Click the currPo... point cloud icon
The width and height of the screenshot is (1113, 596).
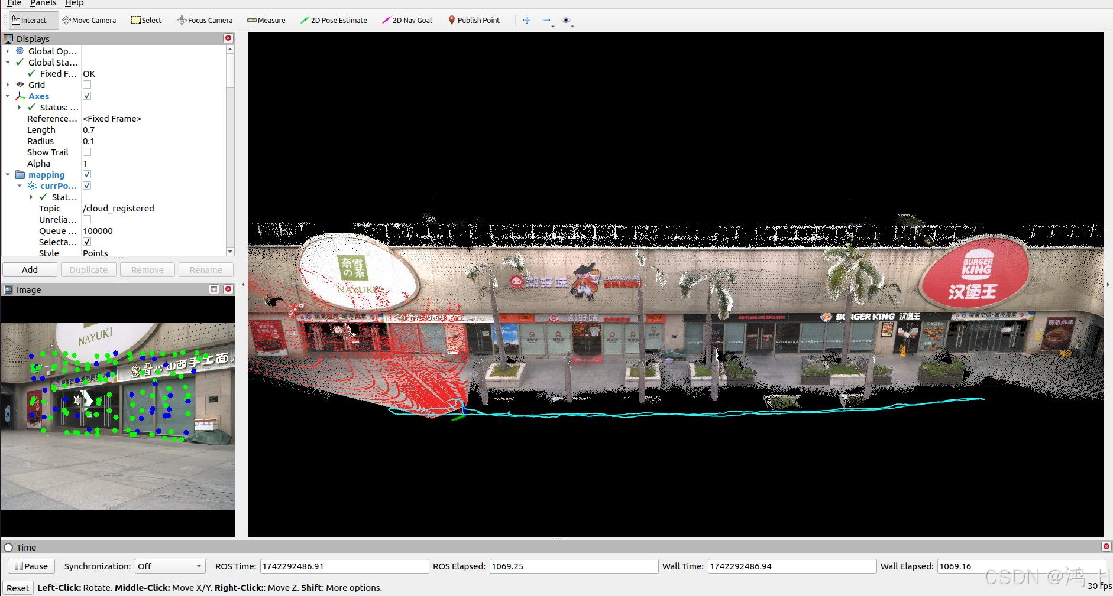coord(32,185)
